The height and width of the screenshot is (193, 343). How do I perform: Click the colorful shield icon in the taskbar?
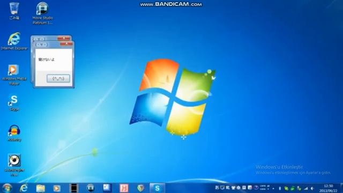(140, 188)
